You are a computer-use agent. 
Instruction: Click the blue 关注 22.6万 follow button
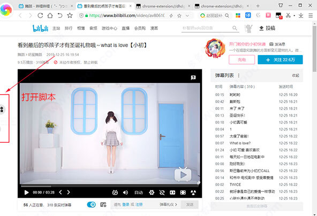pyautogui.click(x=280, y=60)
